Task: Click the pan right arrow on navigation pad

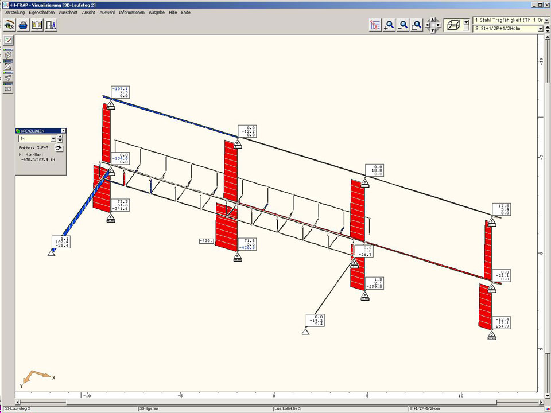Action: (x=440, y=25)
